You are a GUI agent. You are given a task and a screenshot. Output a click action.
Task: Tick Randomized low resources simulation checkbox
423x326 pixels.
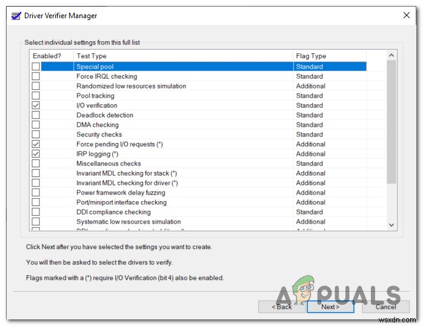point(36,86)
